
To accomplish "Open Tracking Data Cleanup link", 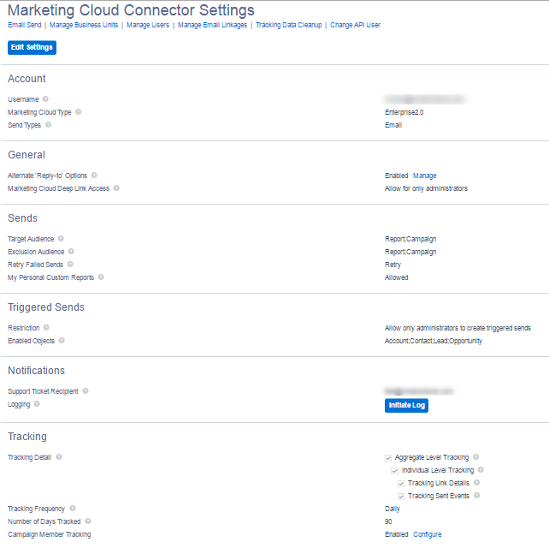I will click(x=289, y=25).
